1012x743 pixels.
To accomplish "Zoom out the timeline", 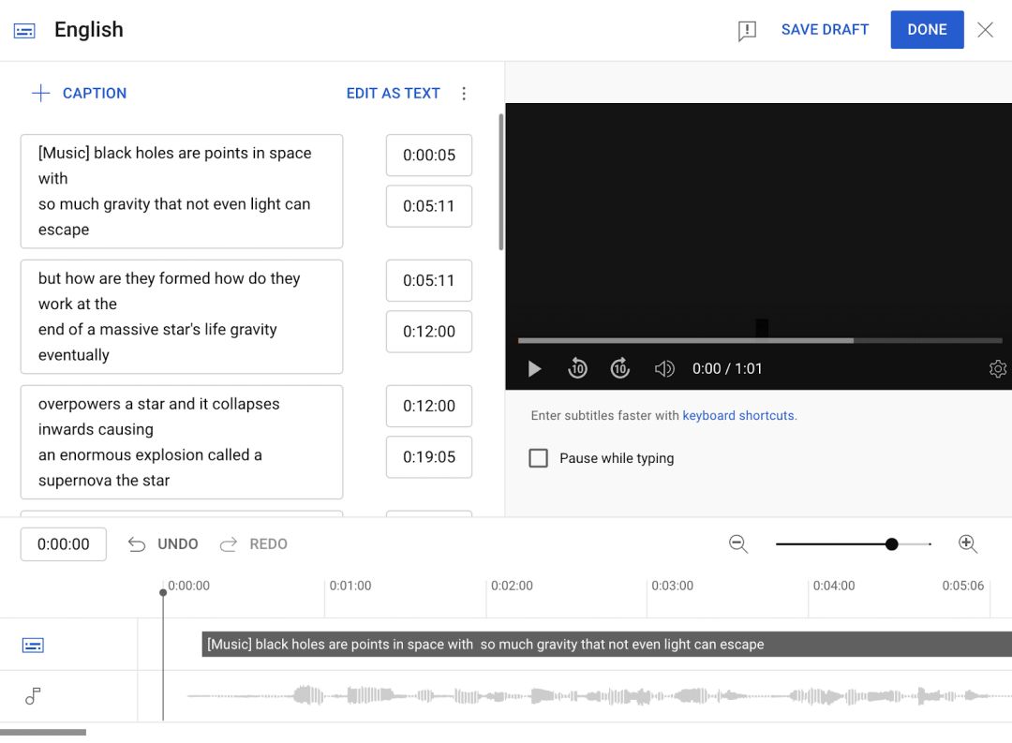I will pyautogui.click(x=738, y=544).
